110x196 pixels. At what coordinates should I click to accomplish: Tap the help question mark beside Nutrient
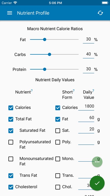(32, 90)
